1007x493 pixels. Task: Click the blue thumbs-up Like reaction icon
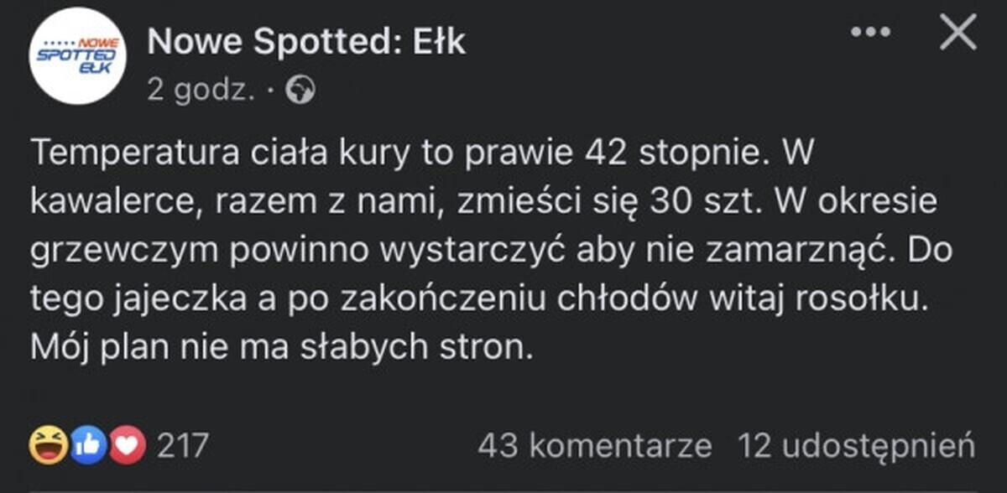[87, 445]
